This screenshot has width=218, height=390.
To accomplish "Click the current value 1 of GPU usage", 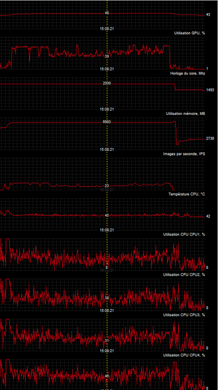I will [207, 69].
